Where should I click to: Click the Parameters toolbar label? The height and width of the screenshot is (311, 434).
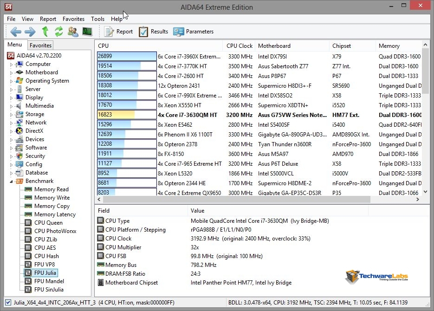200,32
